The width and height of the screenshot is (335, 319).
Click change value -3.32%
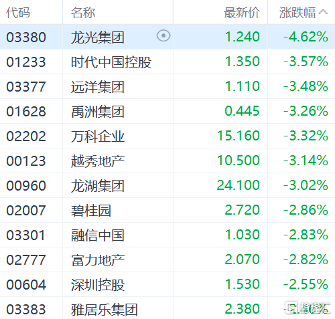point(306,136)
